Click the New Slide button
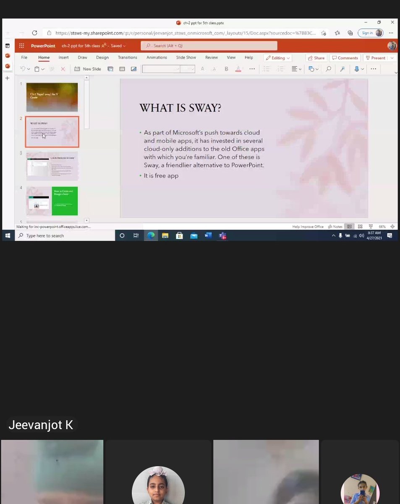400x504 pixels. [x=88, y=69]
